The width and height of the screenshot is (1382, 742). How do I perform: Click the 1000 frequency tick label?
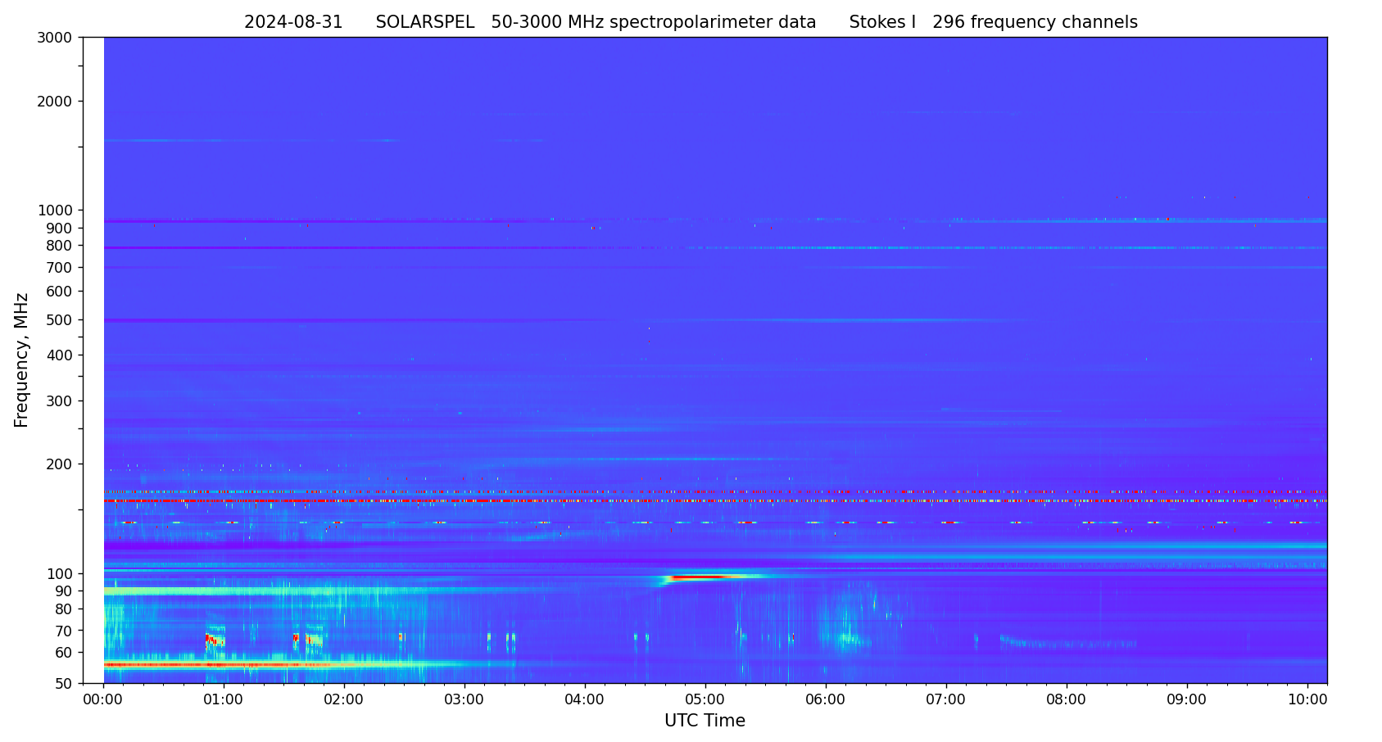pos(56,210)
